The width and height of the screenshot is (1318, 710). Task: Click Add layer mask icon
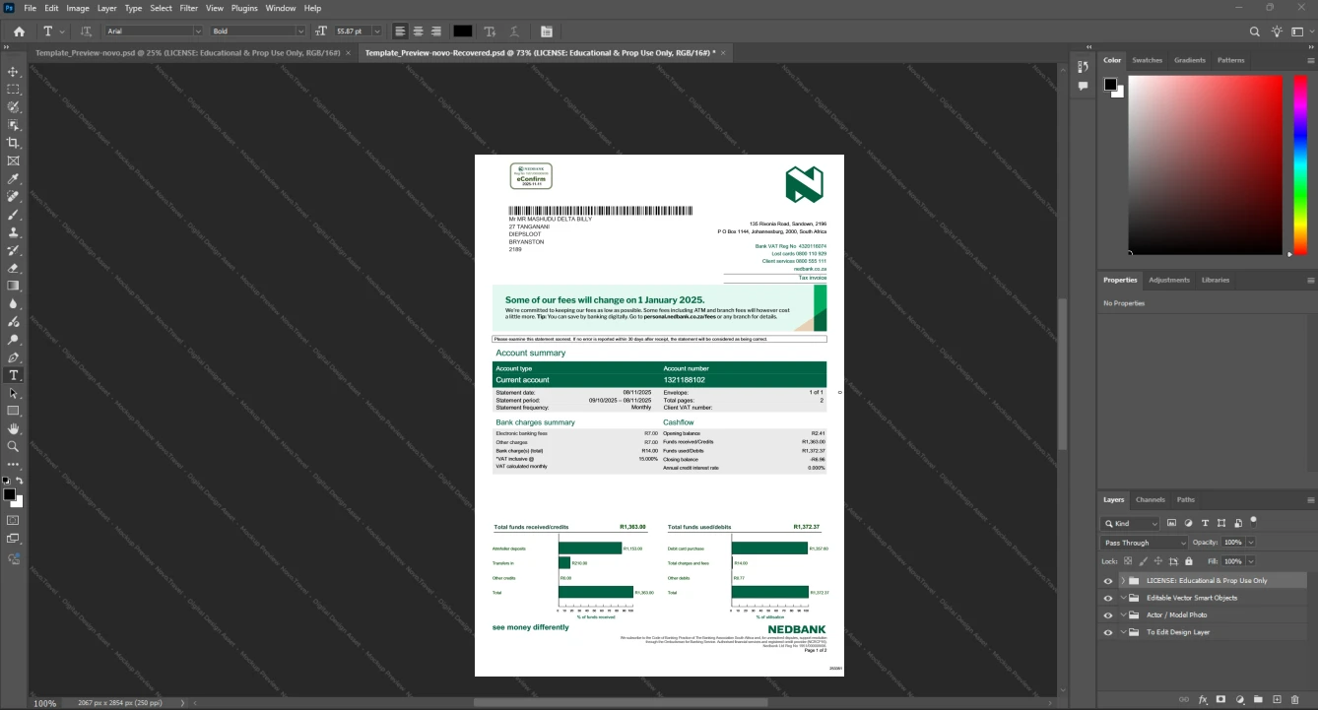click(1221, 700)
